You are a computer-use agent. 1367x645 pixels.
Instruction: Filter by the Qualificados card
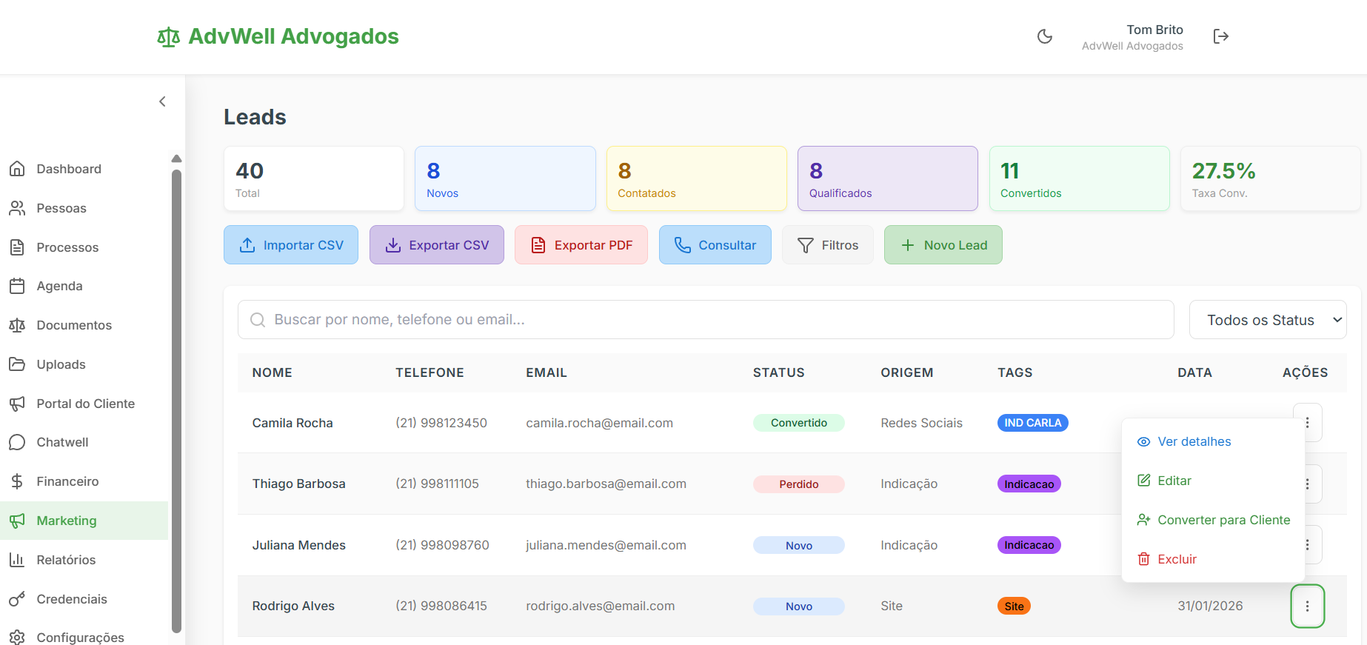[x=888, y=178]
